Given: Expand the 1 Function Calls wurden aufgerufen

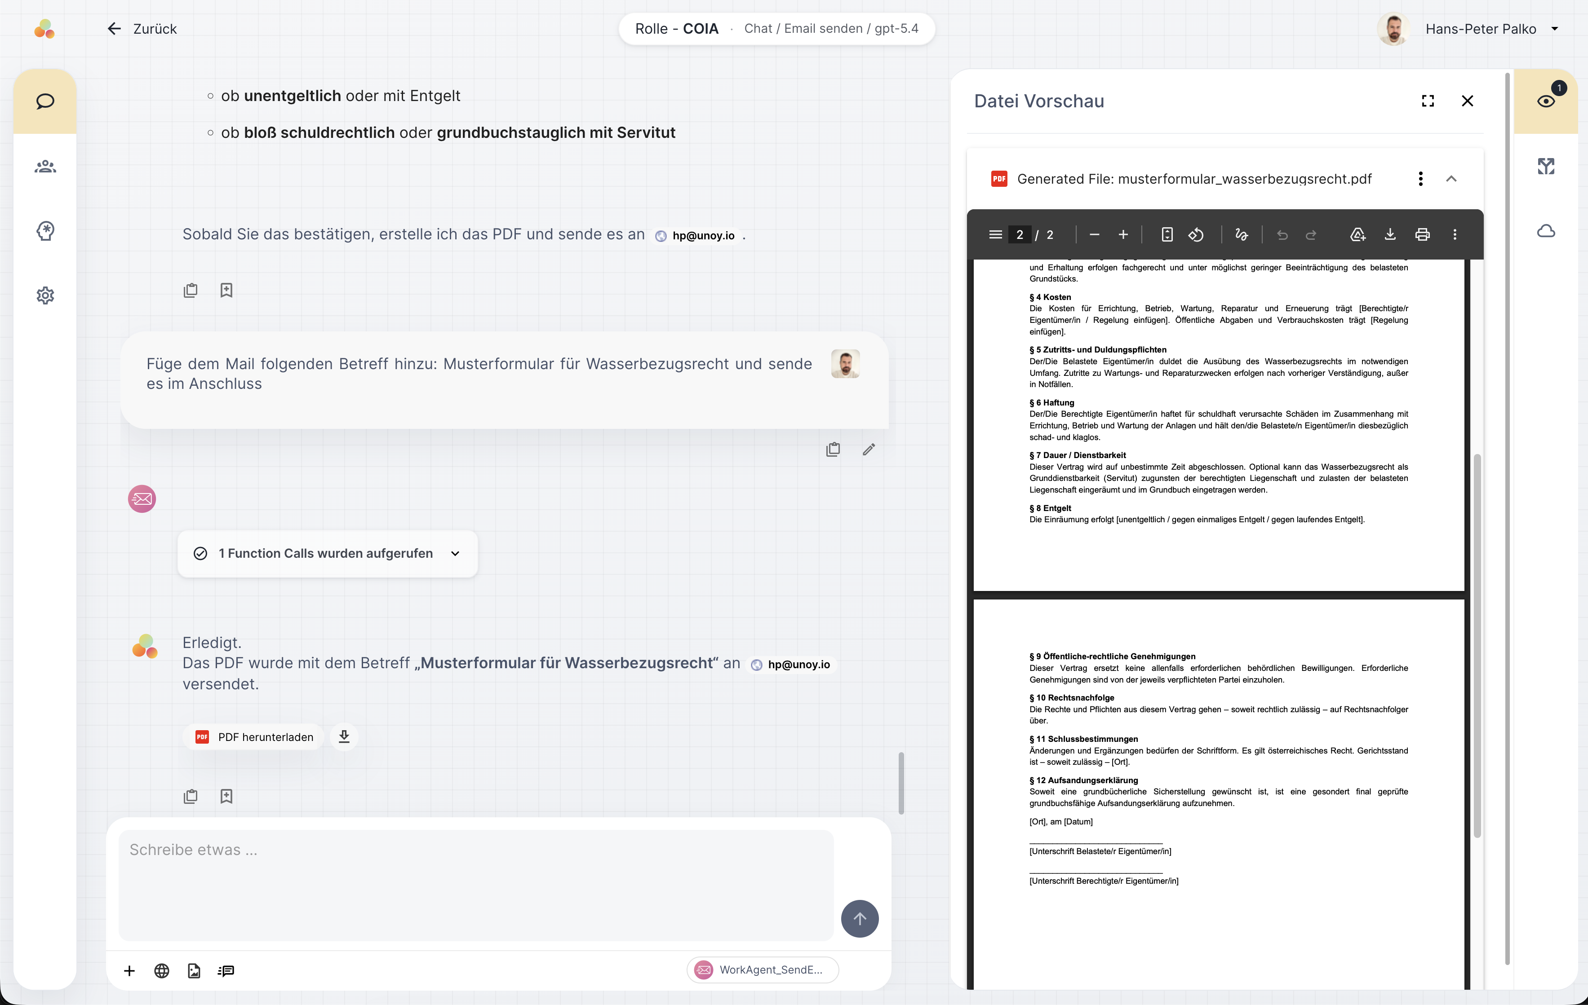Looking at the screenshot, I should click(x=327, y=554).
